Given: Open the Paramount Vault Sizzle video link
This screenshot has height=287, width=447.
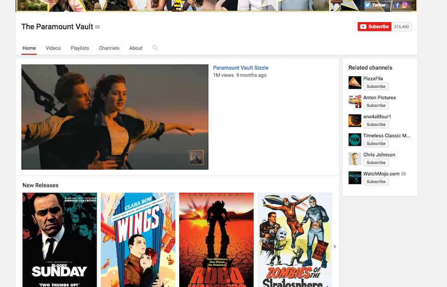Looking at the screenshot, I should 241,68.
